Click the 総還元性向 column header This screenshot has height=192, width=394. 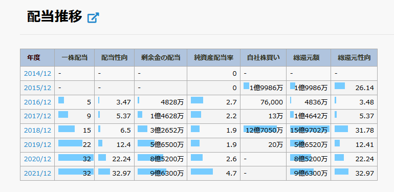click(x=354, y=58)
